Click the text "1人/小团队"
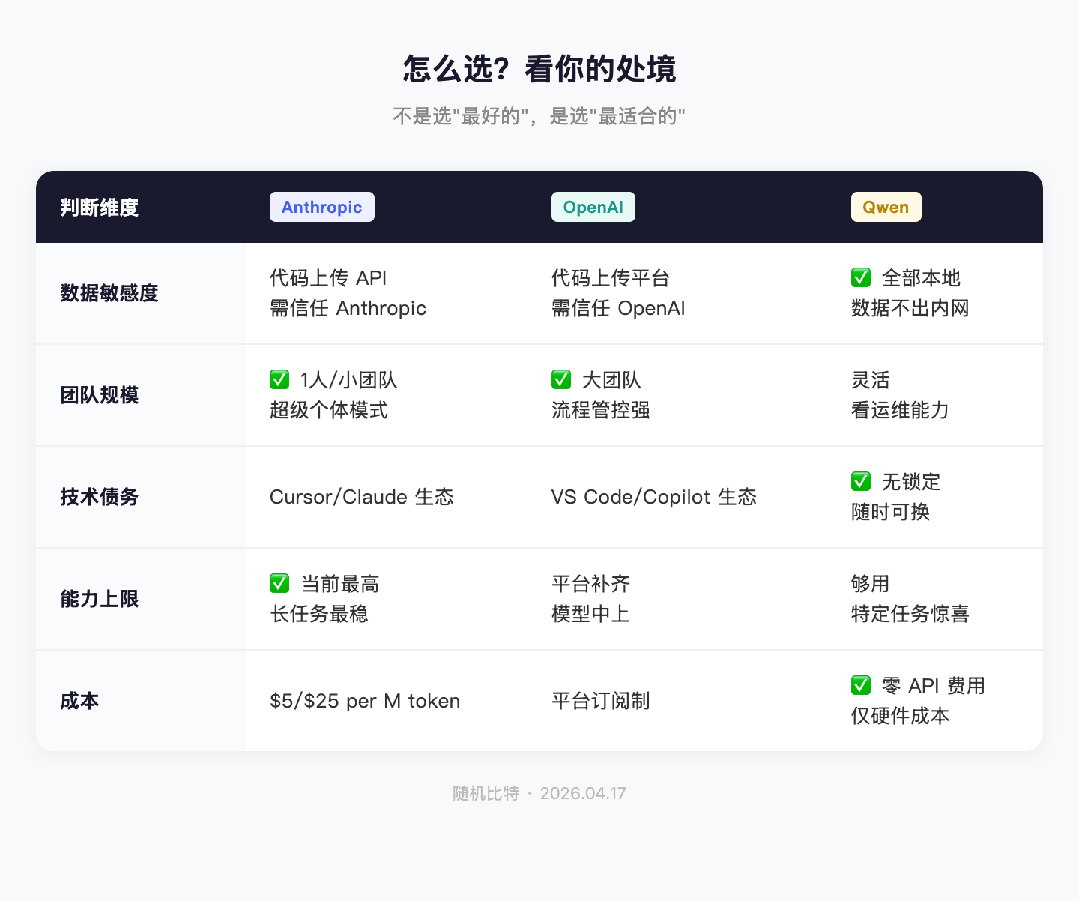Screen dimensions: 1079x901 [x=349, y=380]
